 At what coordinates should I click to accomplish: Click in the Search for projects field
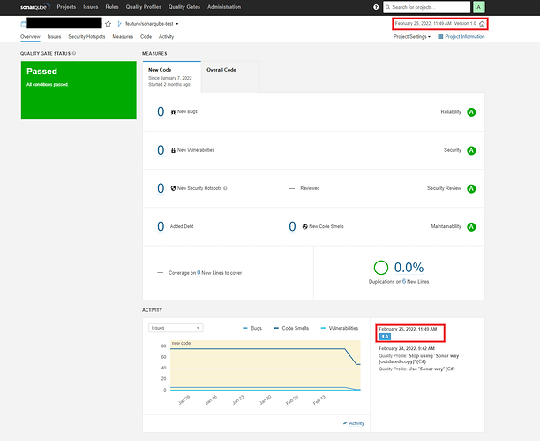pos(427,7)
